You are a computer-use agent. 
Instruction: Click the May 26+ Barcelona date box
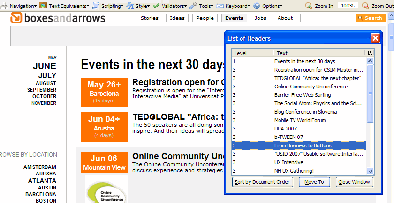point(104,92)
